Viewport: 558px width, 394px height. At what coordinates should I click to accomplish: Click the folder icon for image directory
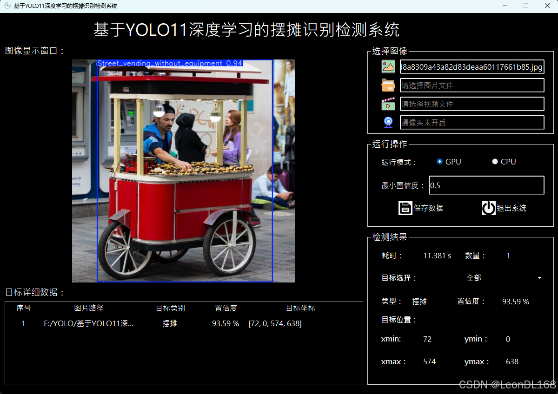pyautogui.click(x=388, y=85)
